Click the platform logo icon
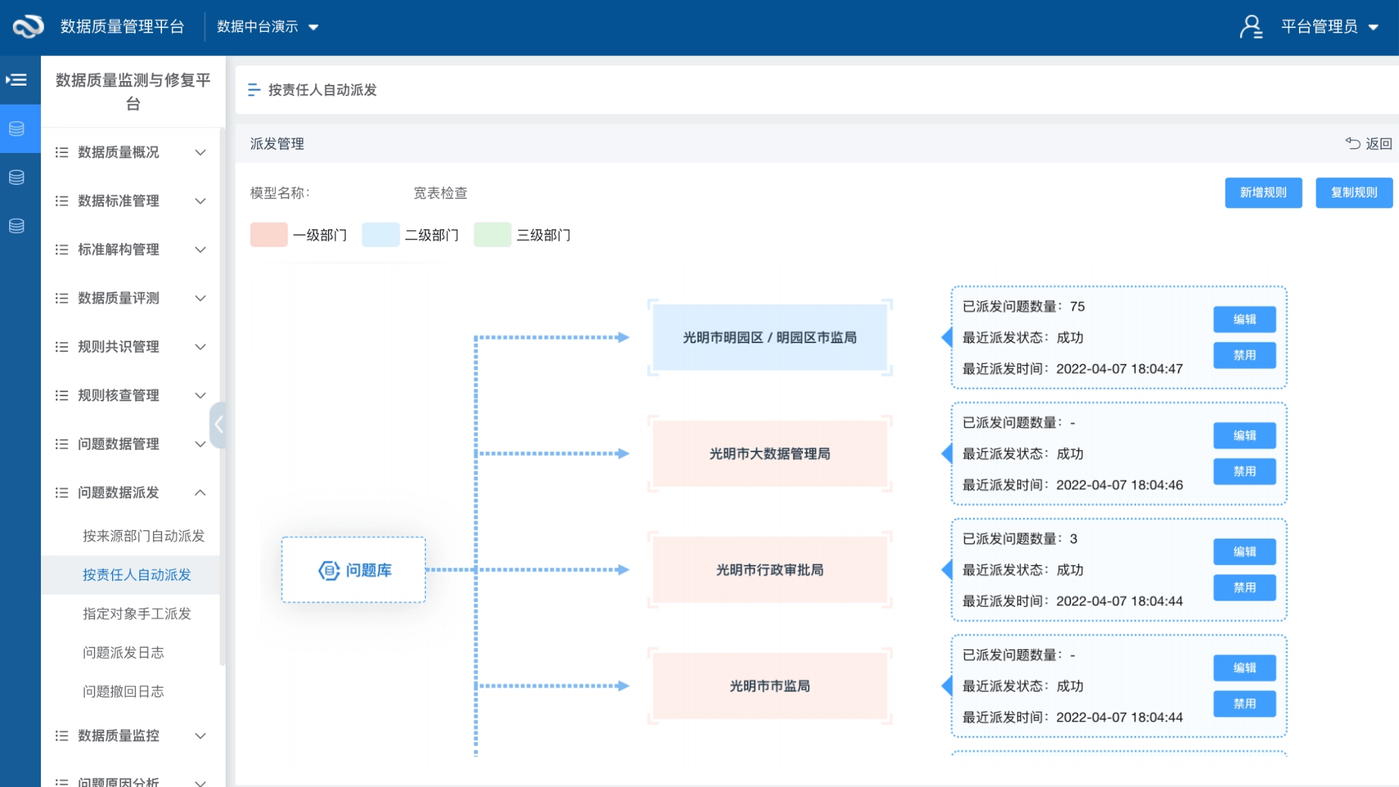 (x=28, y=27)
